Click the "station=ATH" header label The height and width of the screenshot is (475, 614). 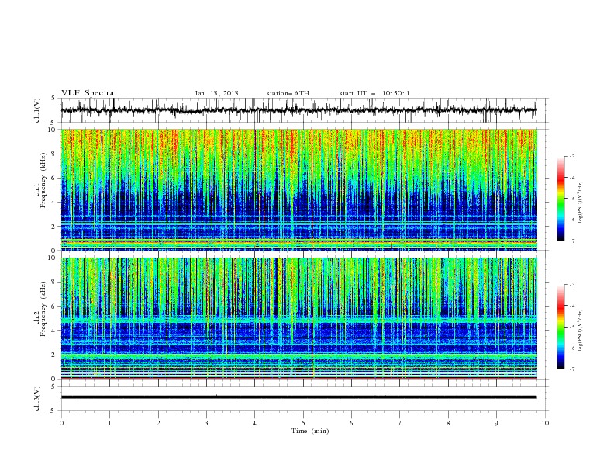[x=288, y=93]
